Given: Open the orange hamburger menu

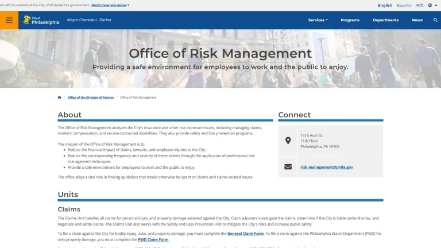Looking at the screenshot, I should [x=9, y=20].
